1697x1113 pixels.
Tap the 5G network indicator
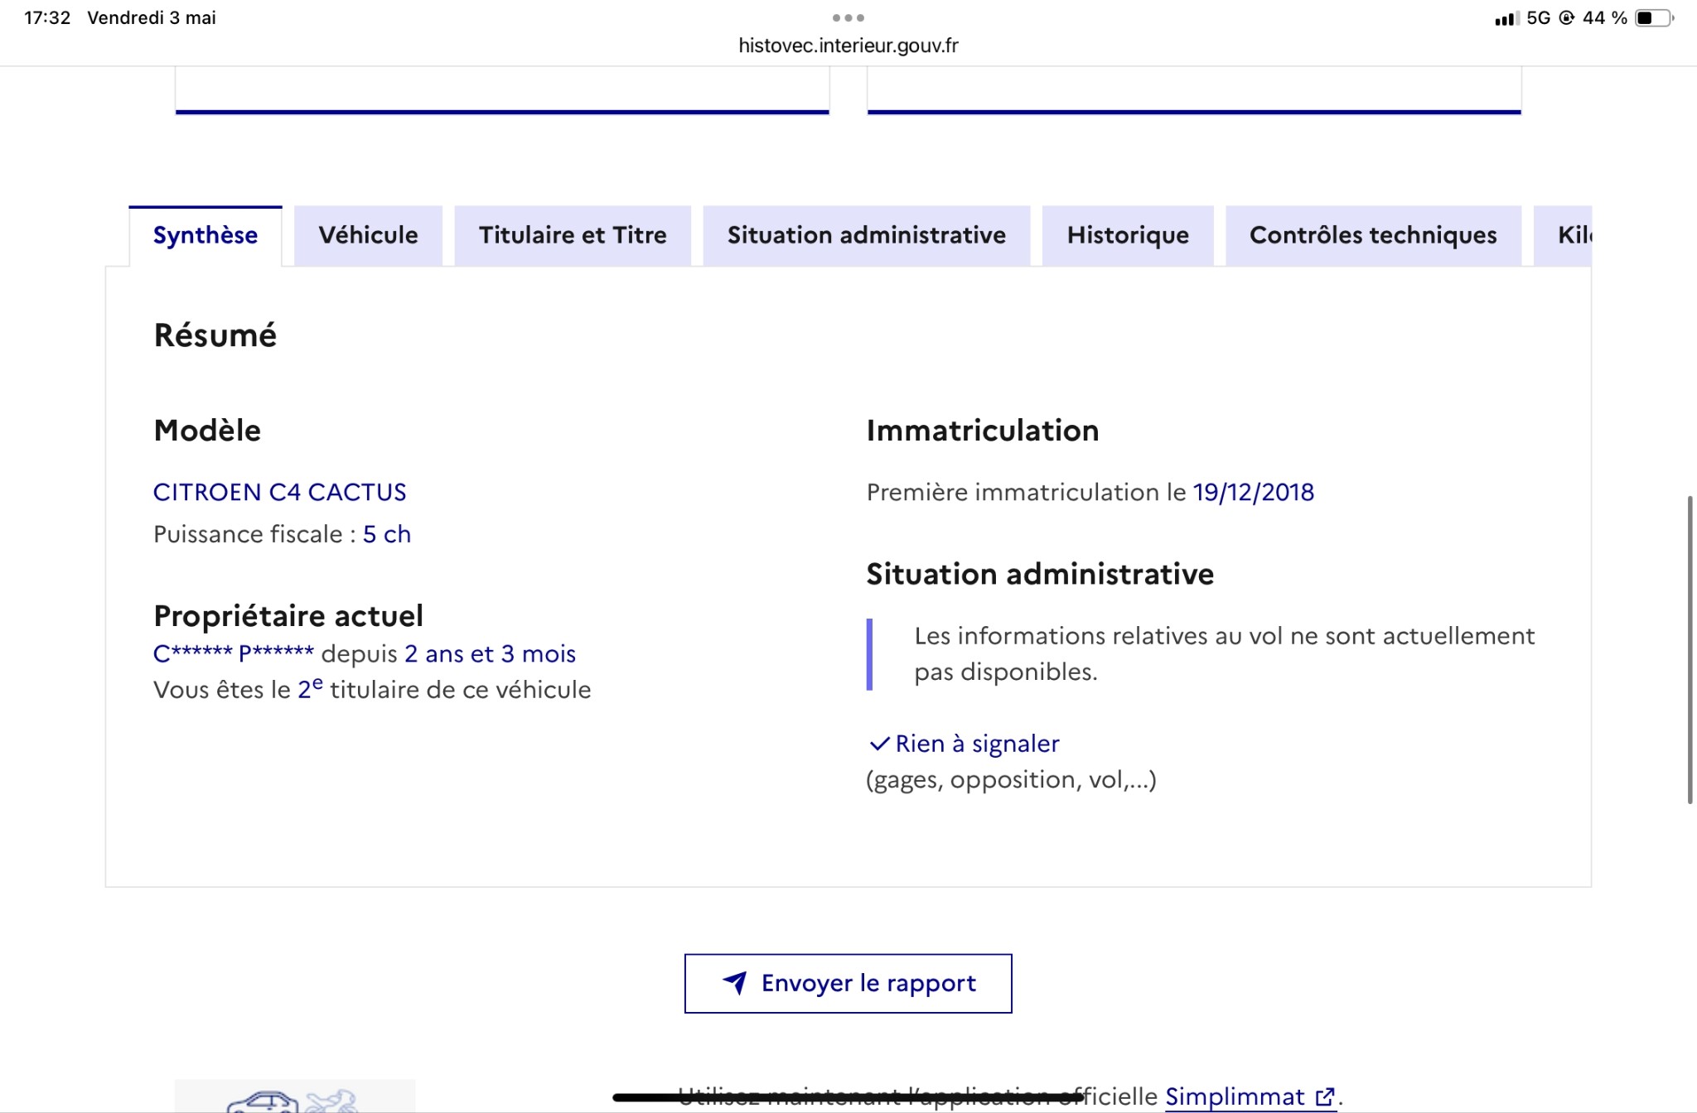coord(1539,17)
